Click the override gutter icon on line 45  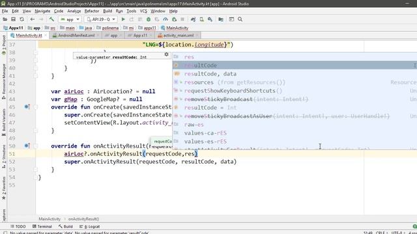pos(27,107)
